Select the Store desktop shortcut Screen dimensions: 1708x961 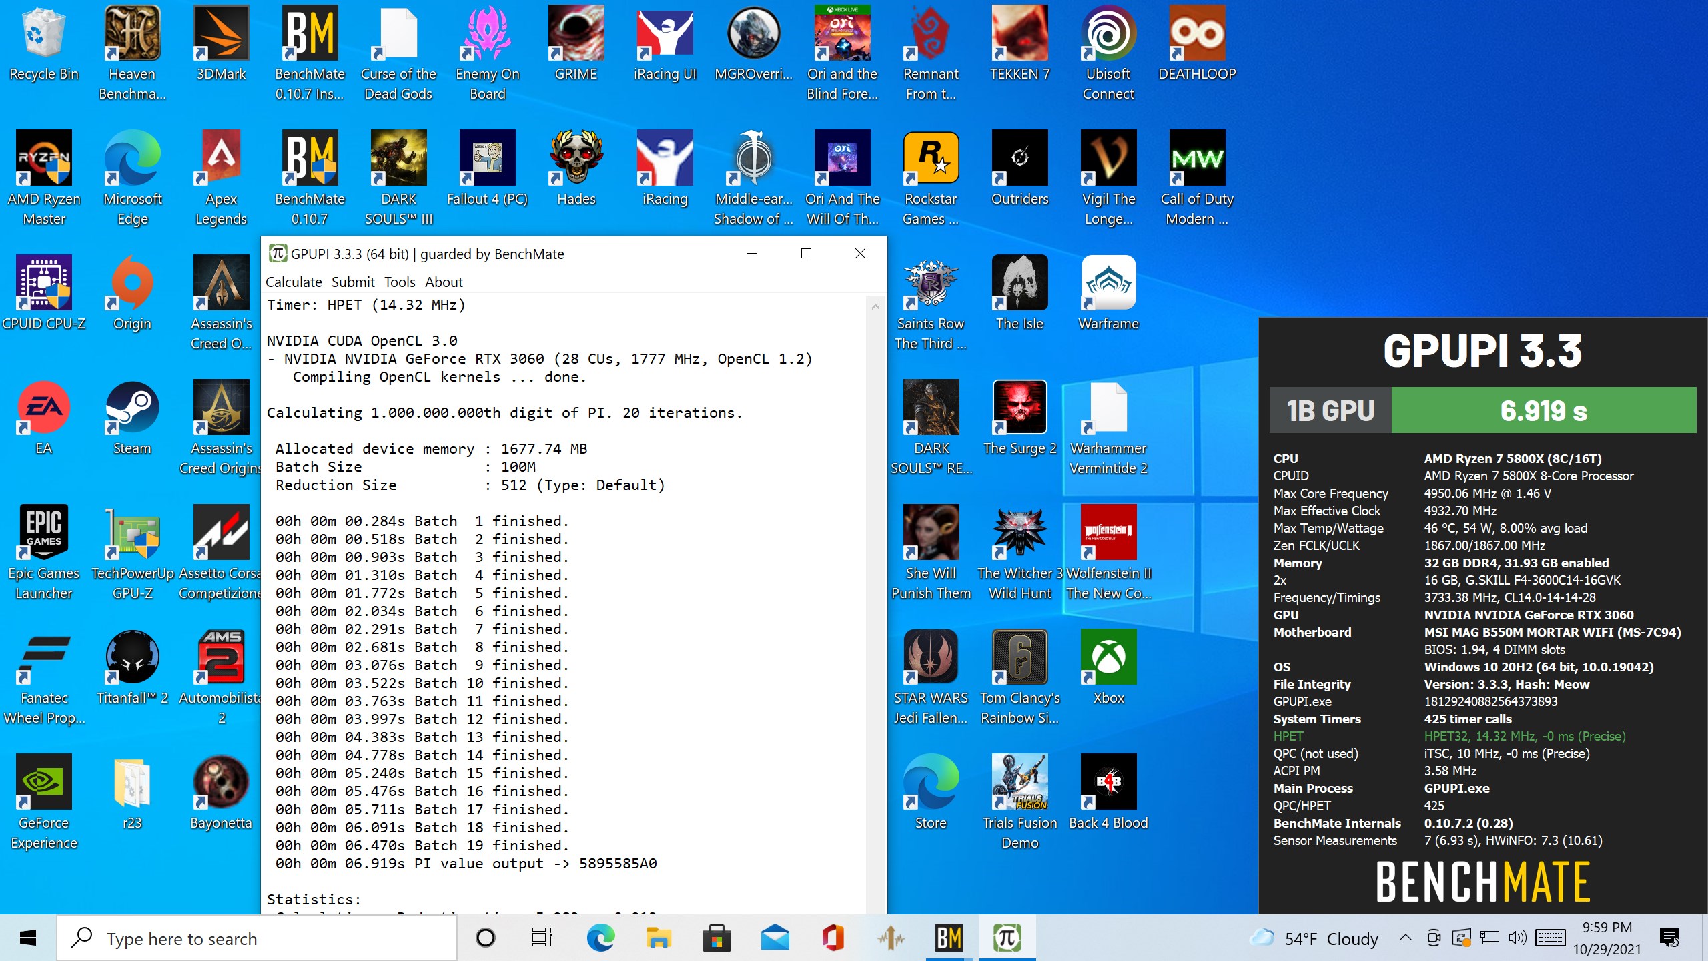click(931, 793)
